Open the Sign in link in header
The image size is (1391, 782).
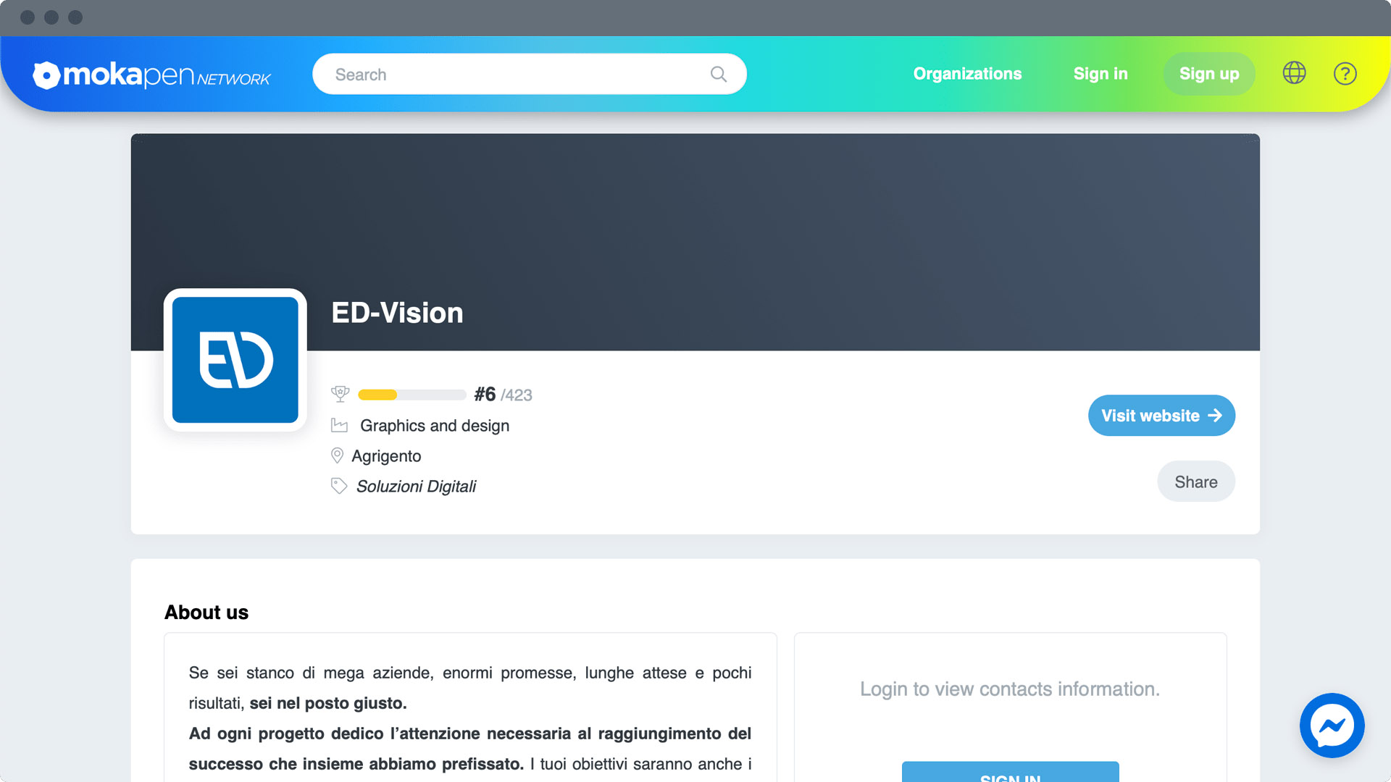[1100, 74]
